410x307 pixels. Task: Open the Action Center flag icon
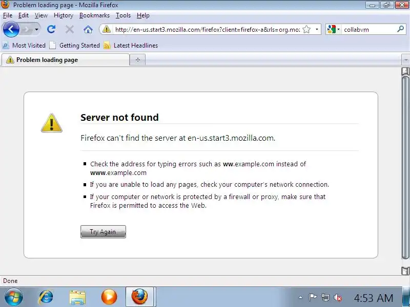[x=313, y=297]
